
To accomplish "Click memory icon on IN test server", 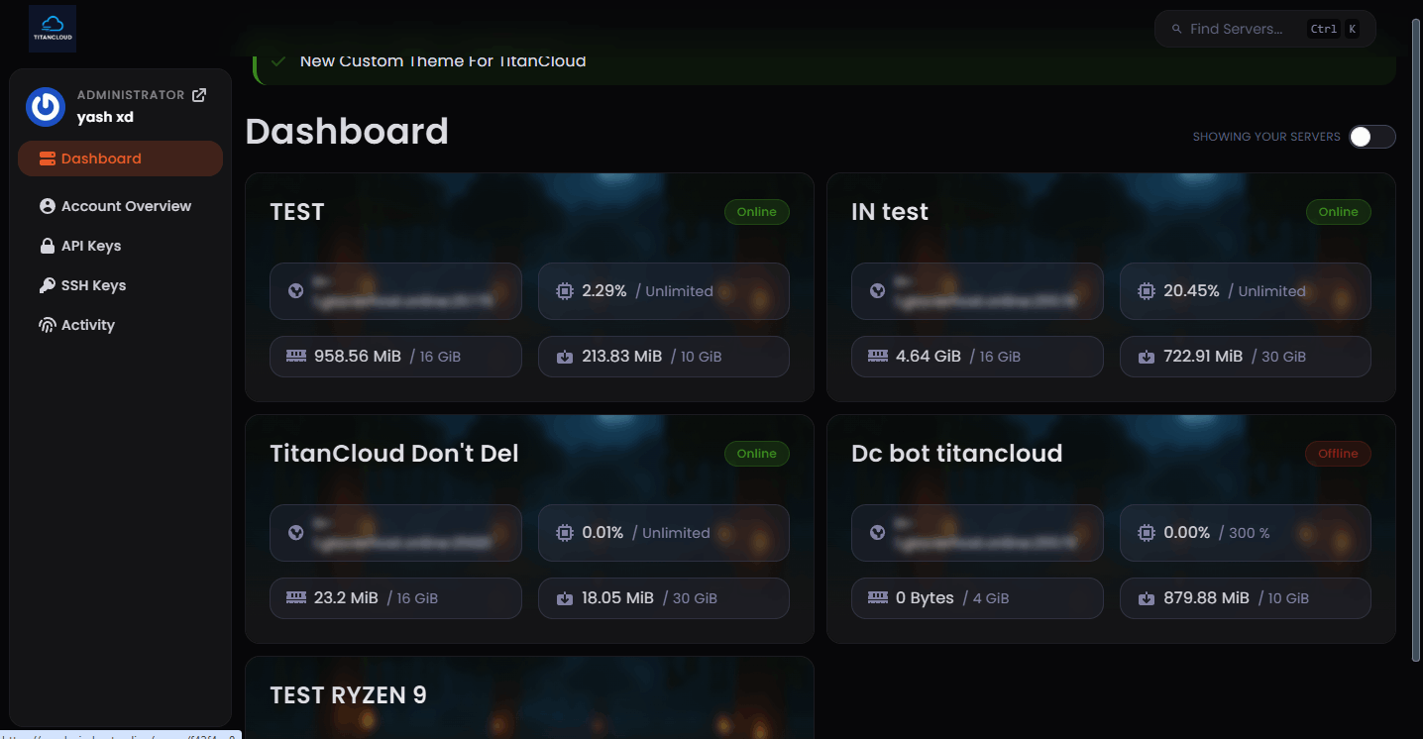I will pos(877,356).
